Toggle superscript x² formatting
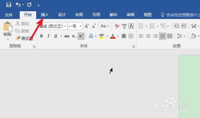This screenshot has height=118, width=200. tap(81, 36)
